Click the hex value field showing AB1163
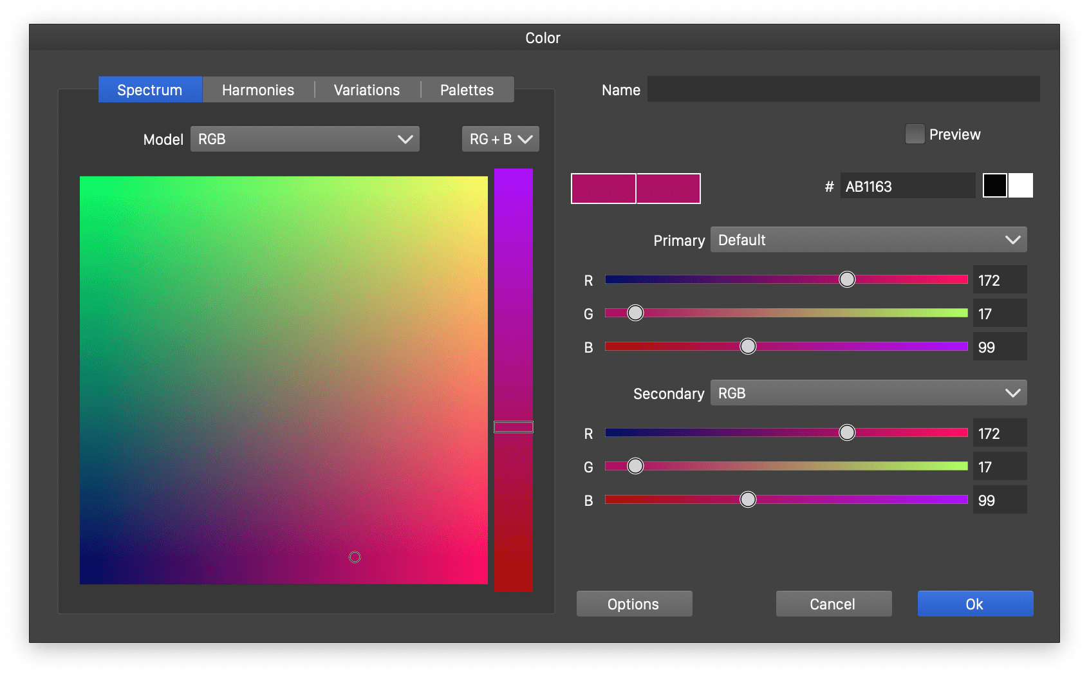 (x=907, y=185)
